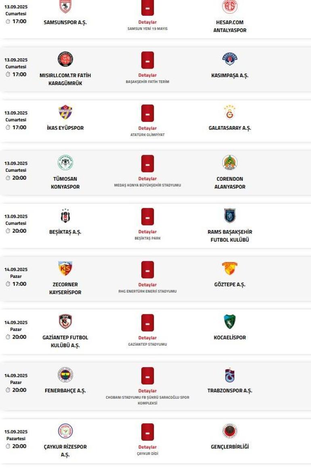Click the Göztepe club crest
Image resolution: width=311 pixels, height=468 pixels.
pyautogui.click(x=229, y=269)
